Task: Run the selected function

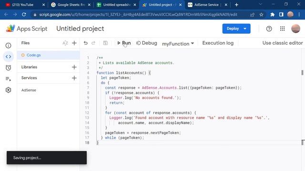Action: [x=124, y=43]
